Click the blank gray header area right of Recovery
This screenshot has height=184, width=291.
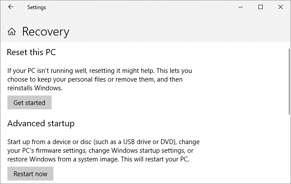pos(174,32)
